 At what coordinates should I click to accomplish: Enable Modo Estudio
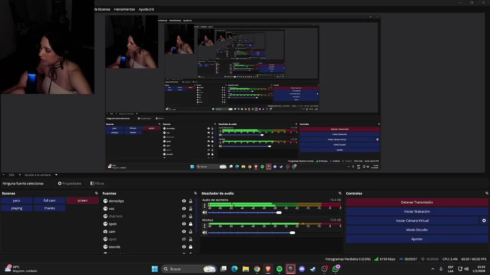tap(417, 230)
